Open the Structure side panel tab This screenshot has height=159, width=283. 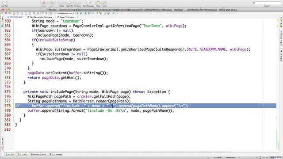pyautogui.click(x=2, y=144)
